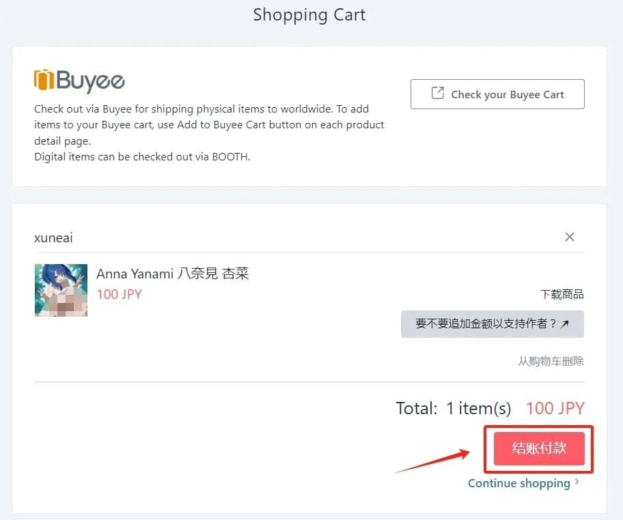The image size is (623, 520).
Task: Click the Digital items BOOTH checkout note
Action: [x=142, y=156]
